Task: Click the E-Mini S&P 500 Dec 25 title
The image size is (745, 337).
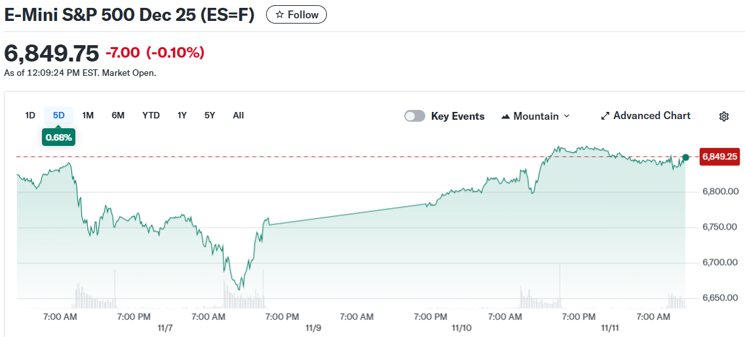Action: tap(129, 14)
